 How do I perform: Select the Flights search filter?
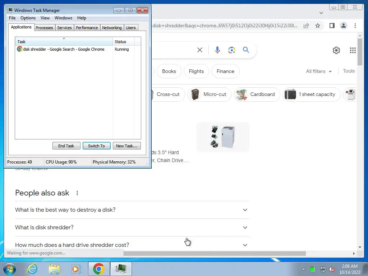pyautogui.click(x=196, y=71)
